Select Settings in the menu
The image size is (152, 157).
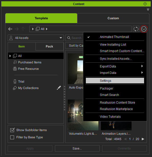115,81
